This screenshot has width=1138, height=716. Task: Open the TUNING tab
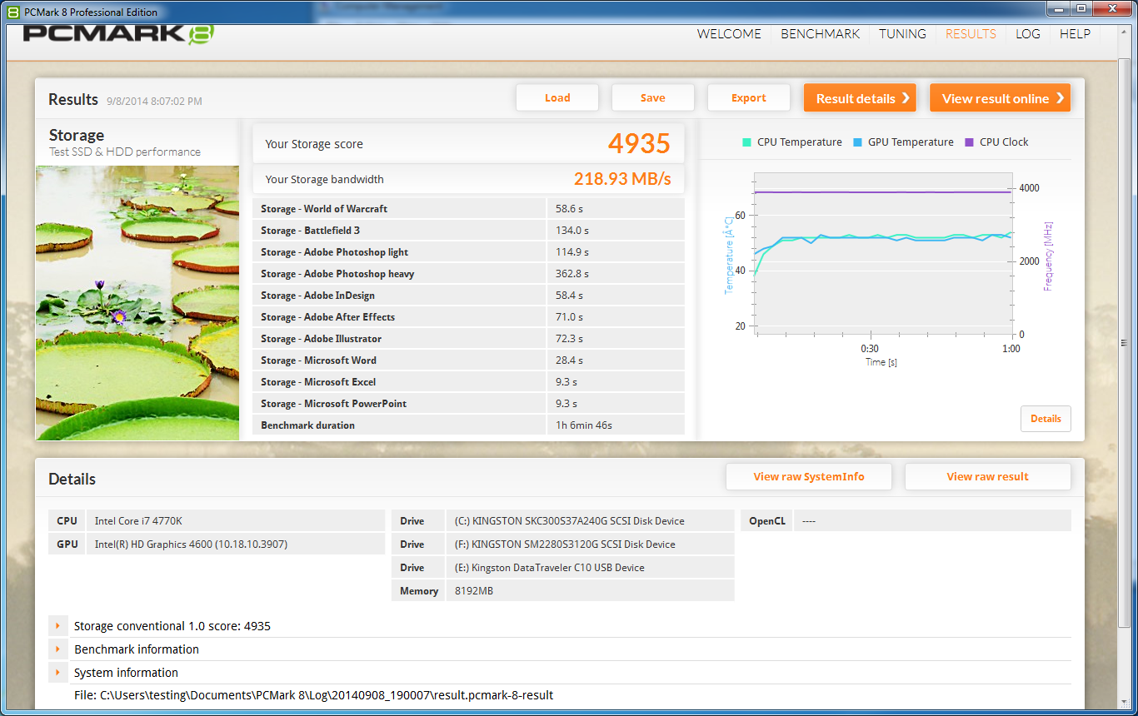[902, 34]
